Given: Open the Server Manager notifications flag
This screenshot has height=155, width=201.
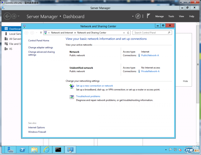Looking at the screenshot, I should 148,16.
